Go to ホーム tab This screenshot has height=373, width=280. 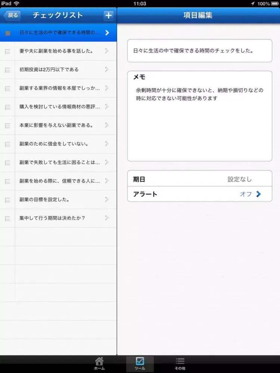[99, 364]
